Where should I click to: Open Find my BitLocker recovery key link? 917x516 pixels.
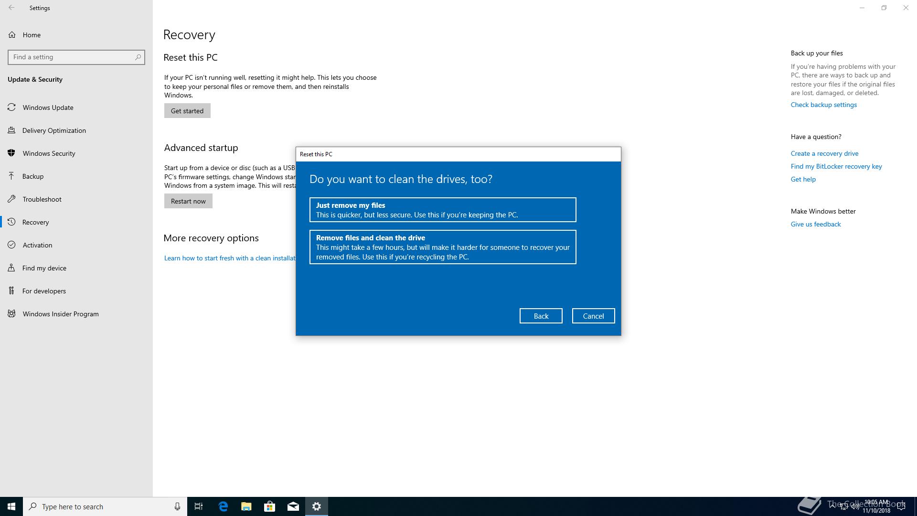(836, 166)
